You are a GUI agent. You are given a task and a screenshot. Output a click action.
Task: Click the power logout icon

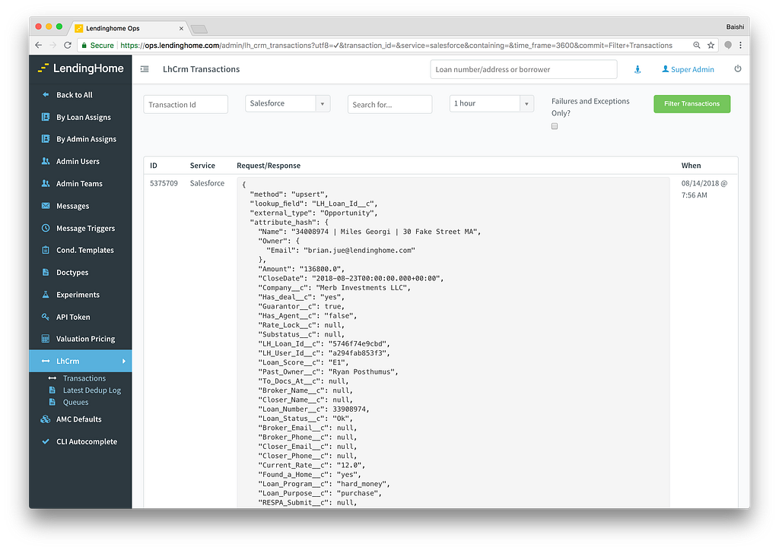coord(738,69)
